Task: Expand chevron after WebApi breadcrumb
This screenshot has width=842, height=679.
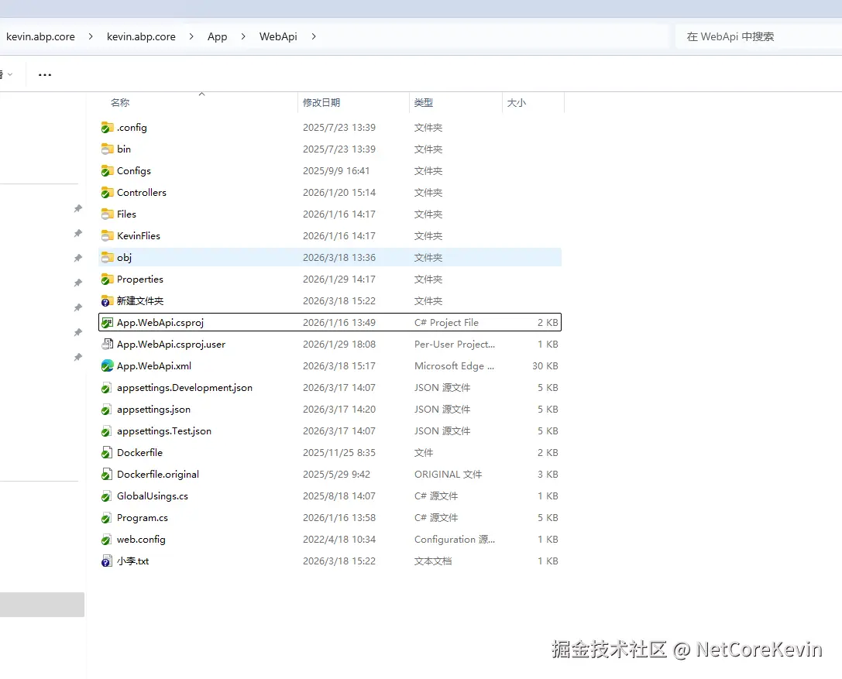Action: click(x=314, y=36)
